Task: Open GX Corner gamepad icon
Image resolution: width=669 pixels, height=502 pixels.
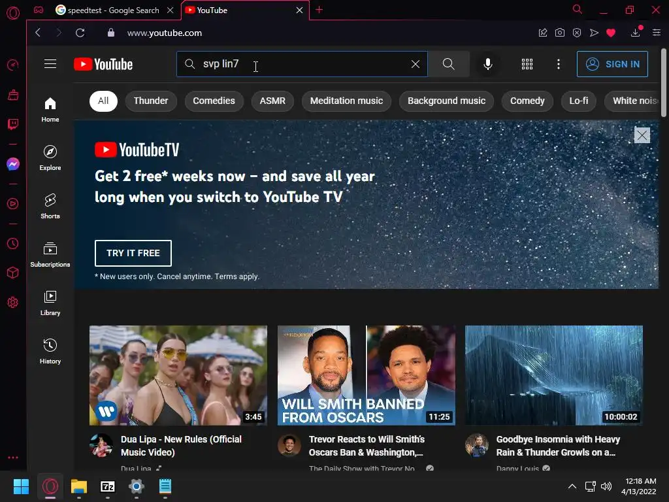Action: (39, 10)
